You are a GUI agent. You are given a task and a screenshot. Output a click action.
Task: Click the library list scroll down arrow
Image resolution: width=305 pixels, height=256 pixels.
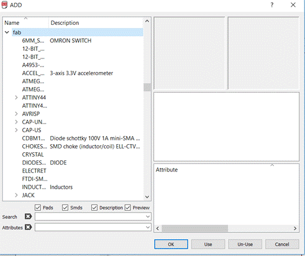pyautogui.click(x=147, y=197)
